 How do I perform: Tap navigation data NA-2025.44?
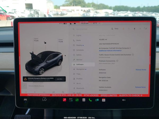click(x=103, y=81)
